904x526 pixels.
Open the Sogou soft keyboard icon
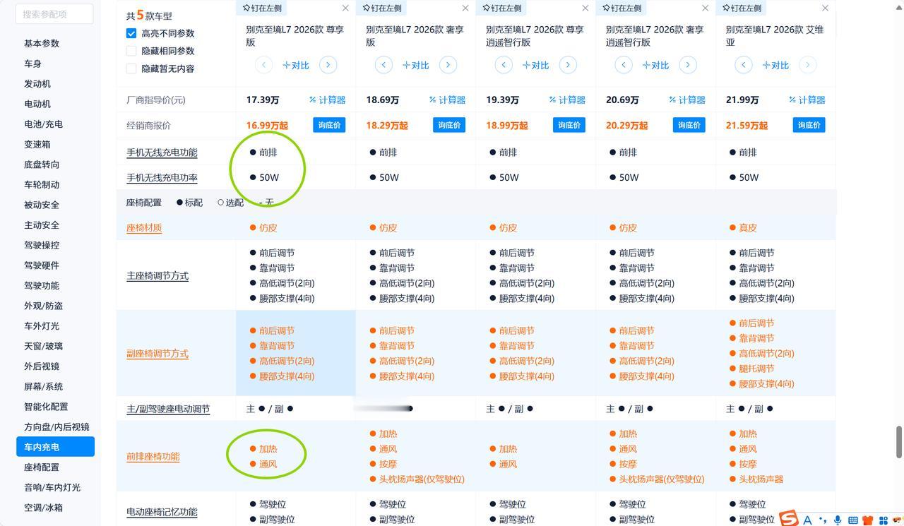coord(853,520)
